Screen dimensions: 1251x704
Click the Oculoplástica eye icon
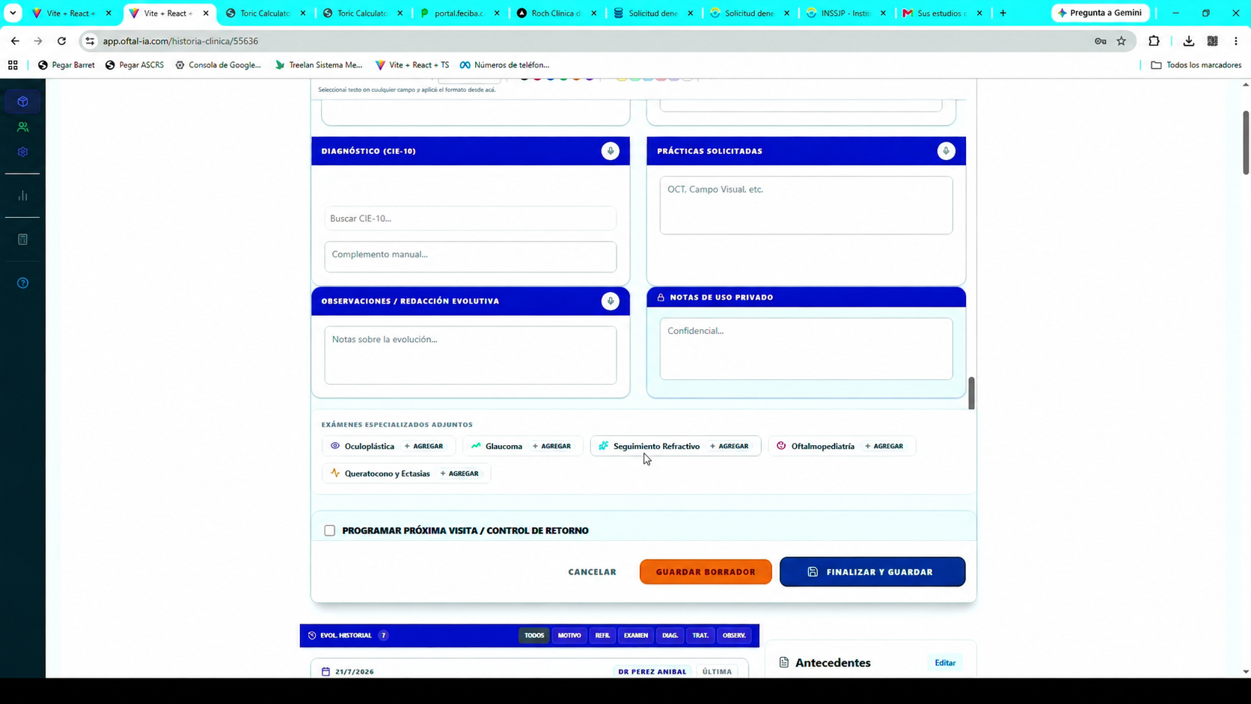(x=335, y=446)
